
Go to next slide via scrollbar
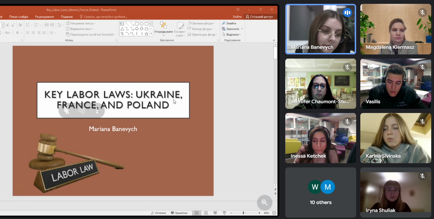coord(275,194)
